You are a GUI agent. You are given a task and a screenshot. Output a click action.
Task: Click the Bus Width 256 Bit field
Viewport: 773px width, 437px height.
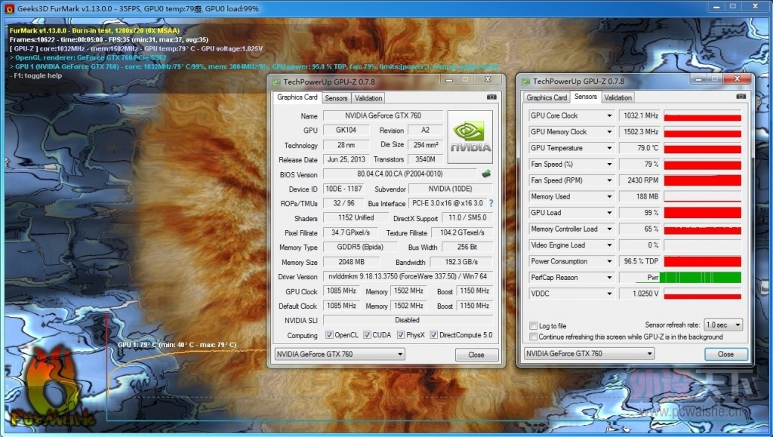[x=467, y=248]
